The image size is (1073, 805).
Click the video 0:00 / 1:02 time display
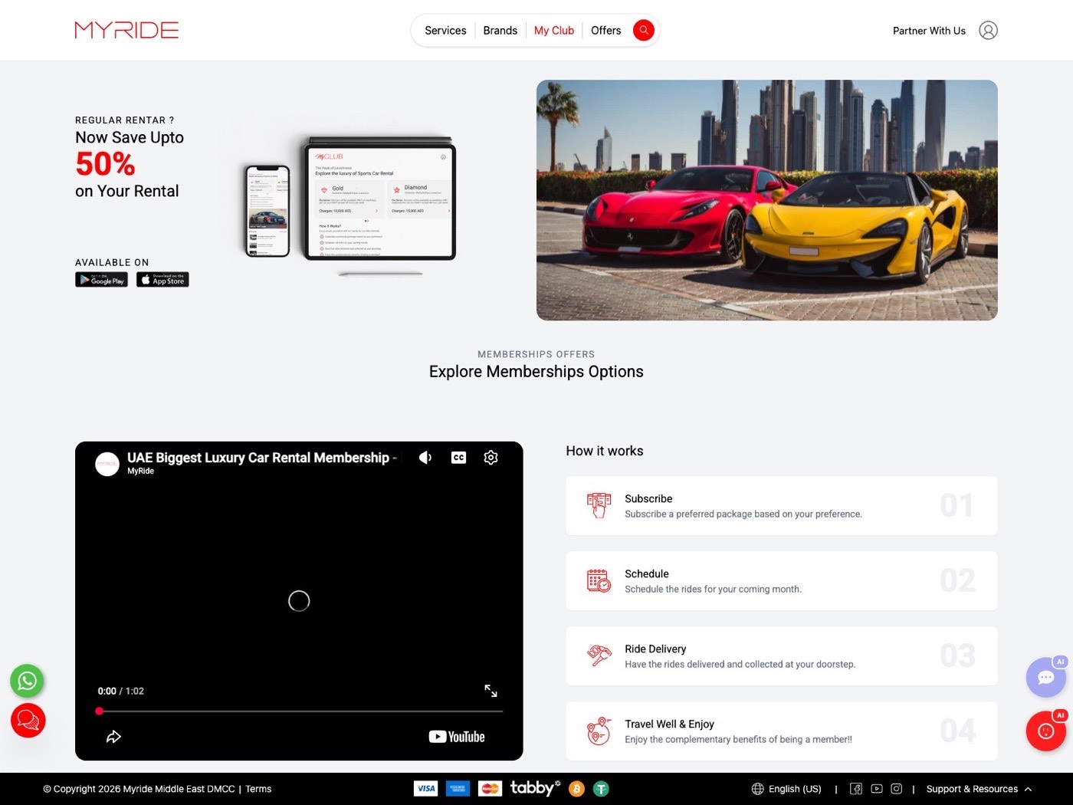121,691
